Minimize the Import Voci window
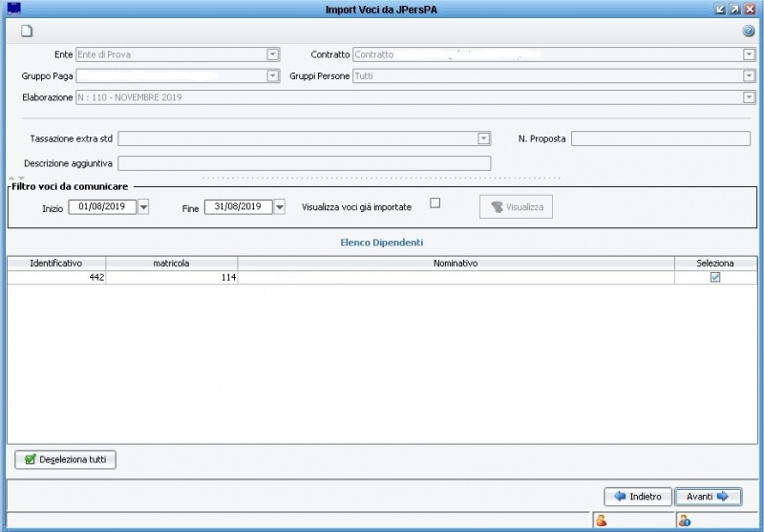 pyautogui.click(x=719, y=9)
